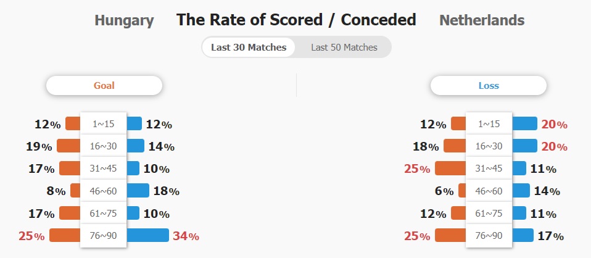Click the red 34% value in Goal chart
Screen dimensions: 591x258
tap(185, 236)
